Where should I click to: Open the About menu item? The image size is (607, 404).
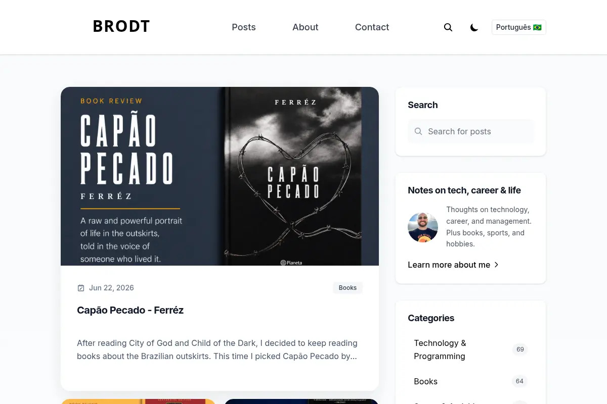tap(306, 27)
